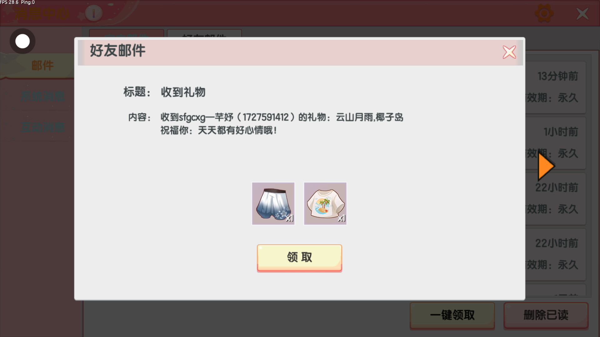Click the white circle record button
The height and width of the screenshot is (337, 600).
pyautogui.click(x=22, y=41)
